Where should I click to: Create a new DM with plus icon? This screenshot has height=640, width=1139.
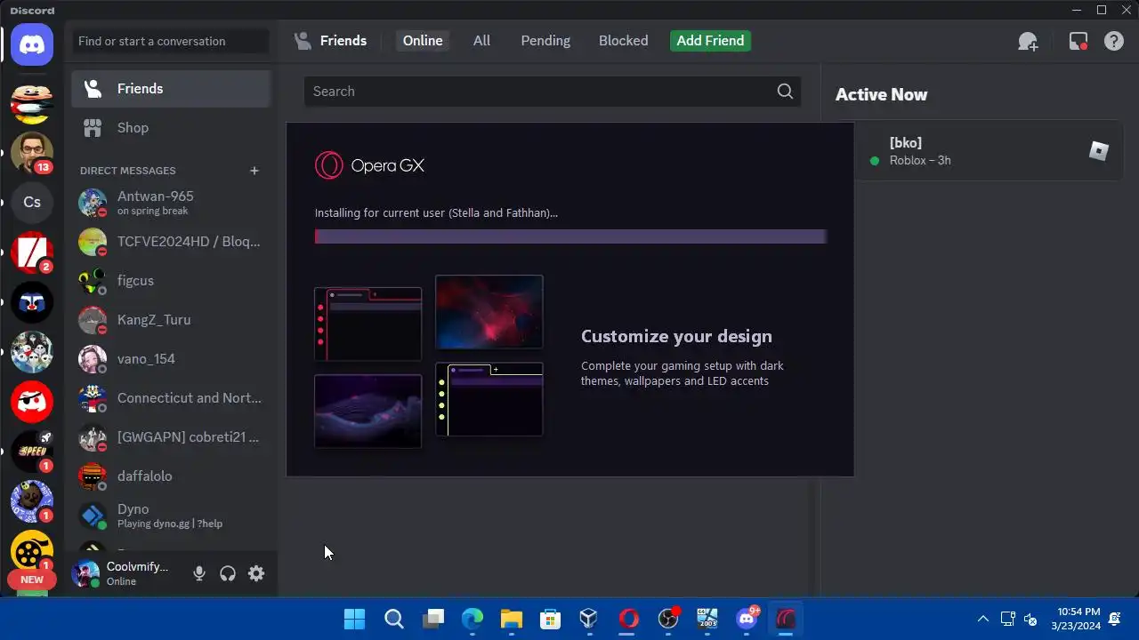pyautogui.click(x=254, y=171)
